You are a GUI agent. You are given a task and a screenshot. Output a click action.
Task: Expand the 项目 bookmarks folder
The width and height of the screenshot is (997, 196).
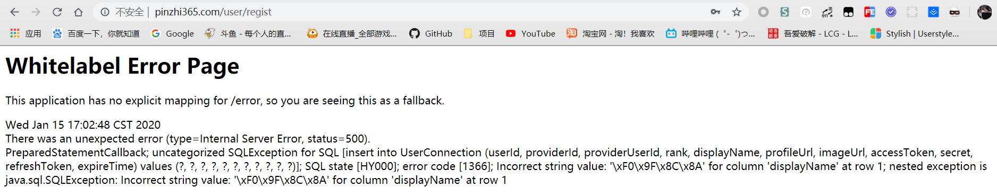coord(479,33)
